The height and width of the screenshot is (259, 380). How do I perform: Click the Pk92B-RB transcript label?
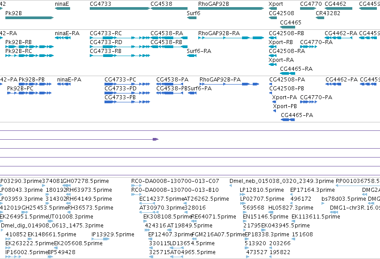click(18, 42)
